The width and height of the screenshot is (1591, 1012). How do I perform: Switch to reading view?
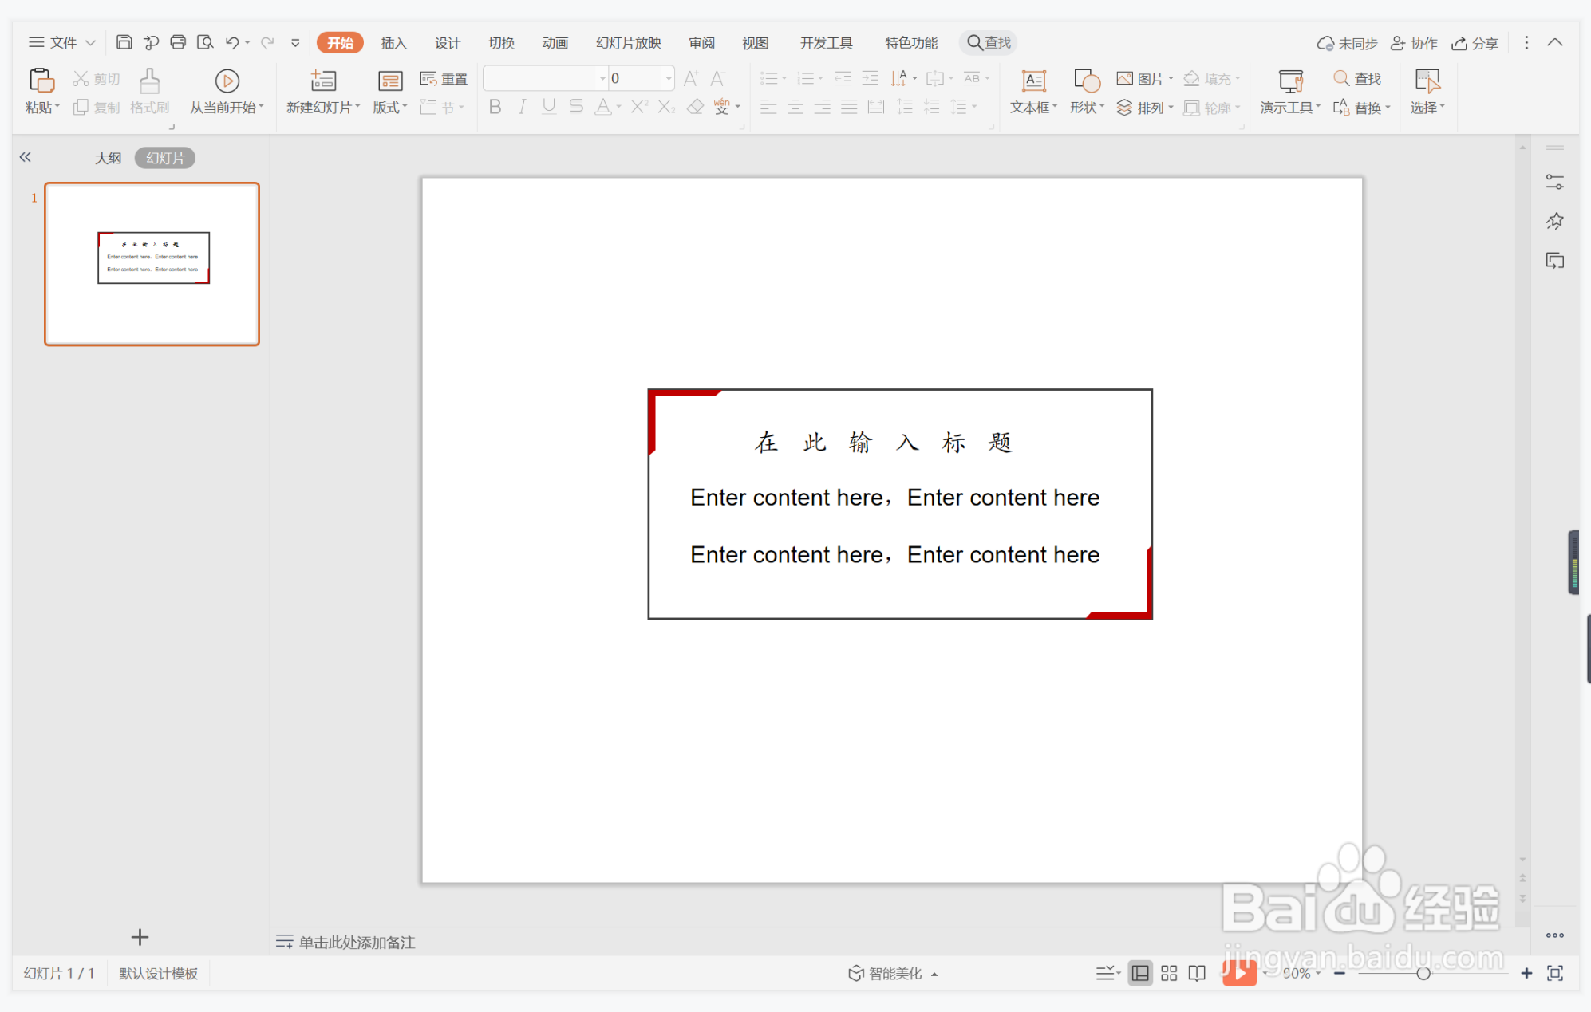click(1197, 973)
